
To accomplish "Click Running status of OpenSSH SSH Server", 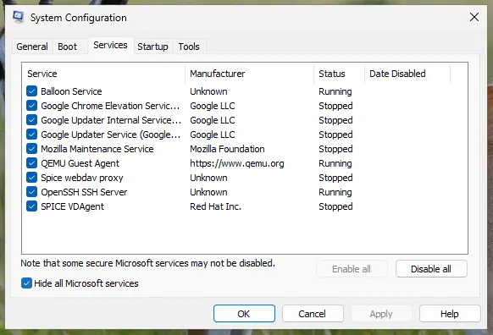I will point(335,192).
